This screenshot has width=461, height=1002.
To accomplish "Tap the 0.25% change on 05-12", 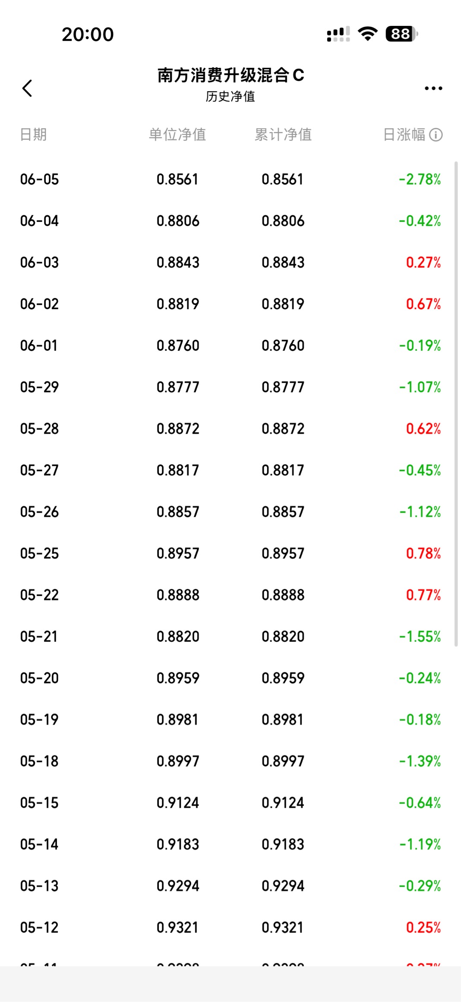I will (423, 927).
